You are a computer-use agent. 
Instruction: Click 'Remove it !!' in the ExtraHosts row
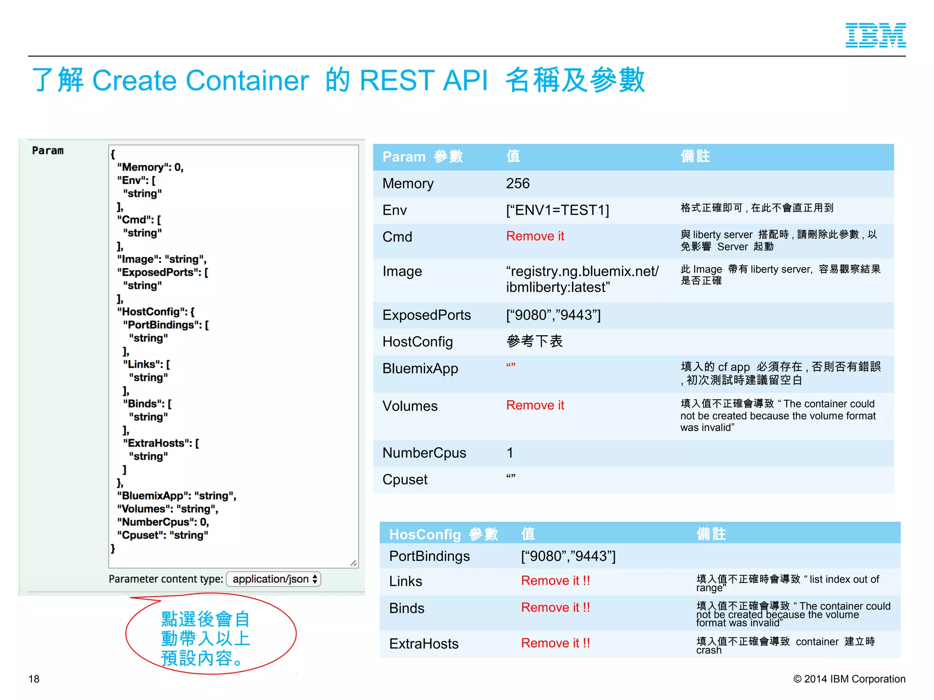click(555, 643)
